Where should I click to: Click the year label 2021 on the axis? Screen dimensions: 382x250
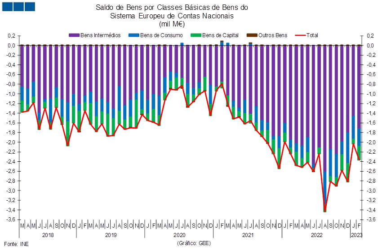click(x=248, y=235)
